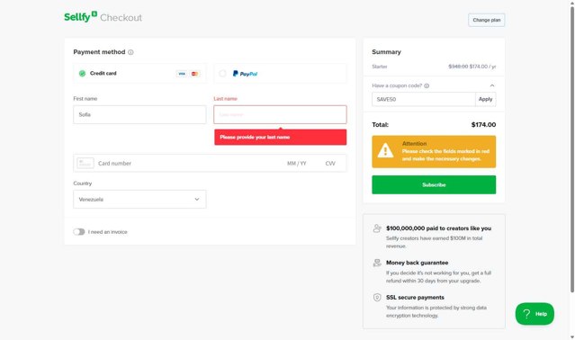Click the Checkout heading text

click(x=121, y=18)
